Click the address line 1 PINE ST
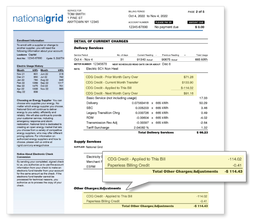 coord(75,18)
